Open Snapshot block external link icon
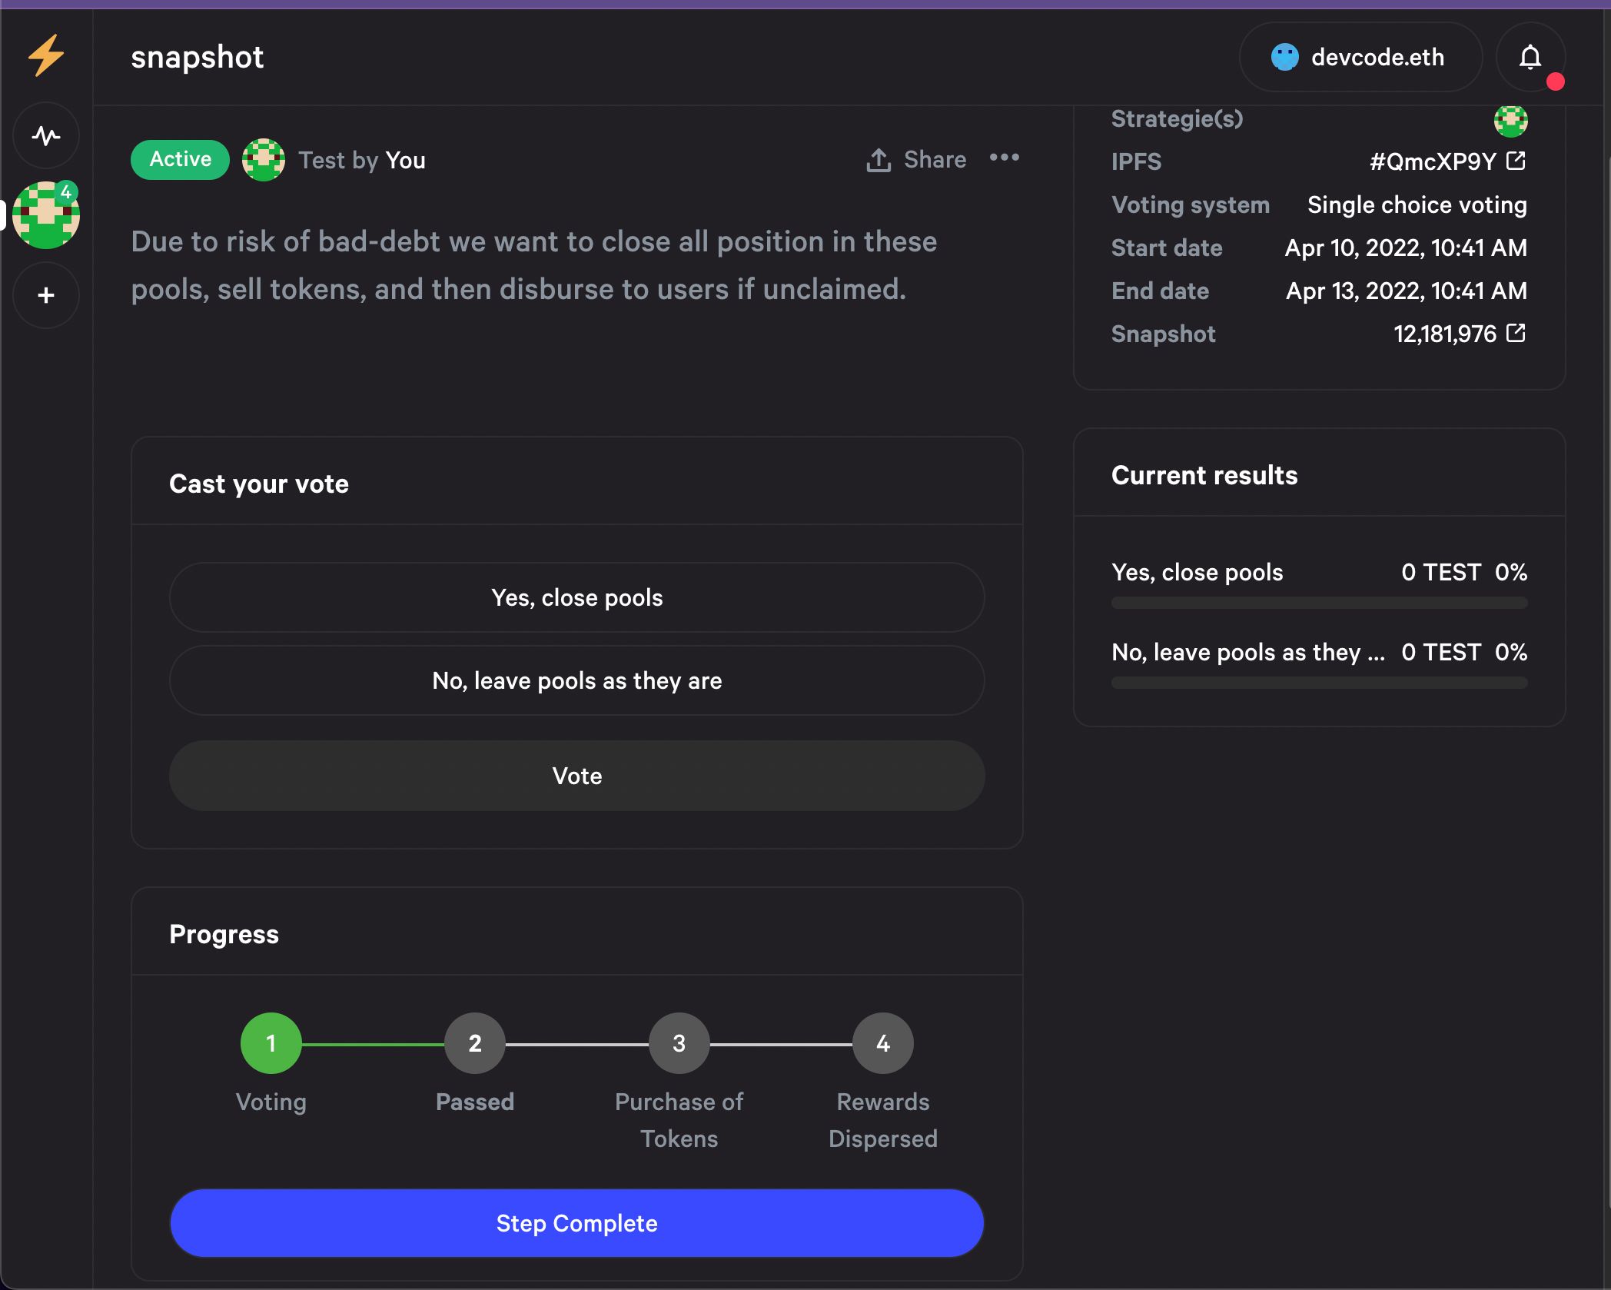Screen dimensions: 1611x1290 tap(1516, 333)
